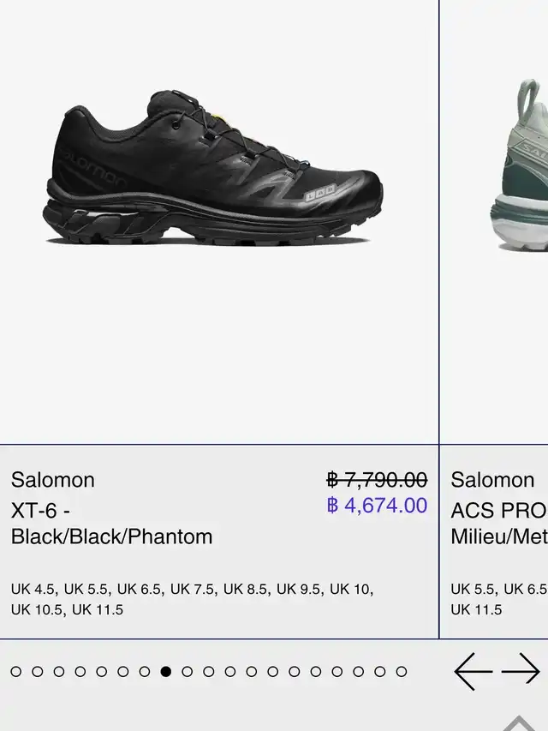The height and width of the screenshot is (731, 548).
Task: Open the black Salomon XT-6 shoe image
Action: coord(213,168)
